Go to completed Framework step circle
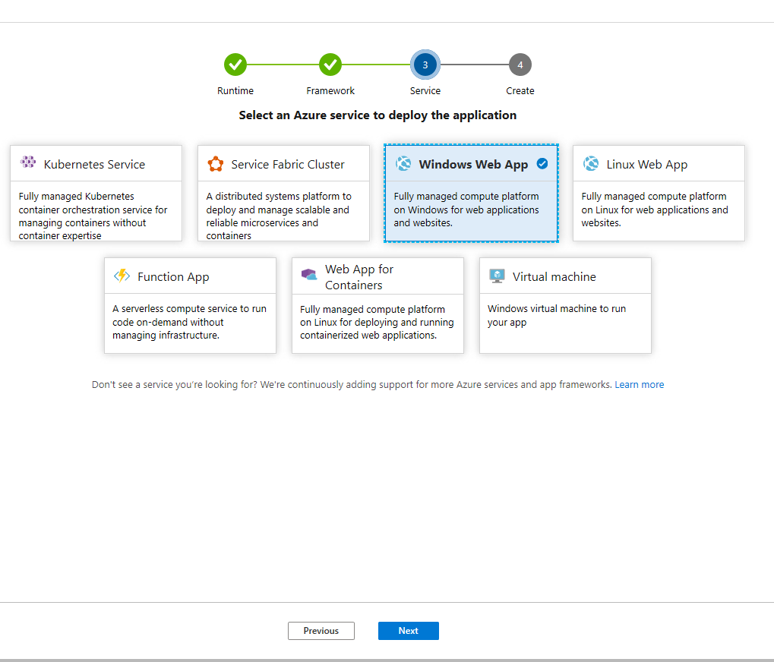Screen dimensions: 774x662 coord(330,65)
